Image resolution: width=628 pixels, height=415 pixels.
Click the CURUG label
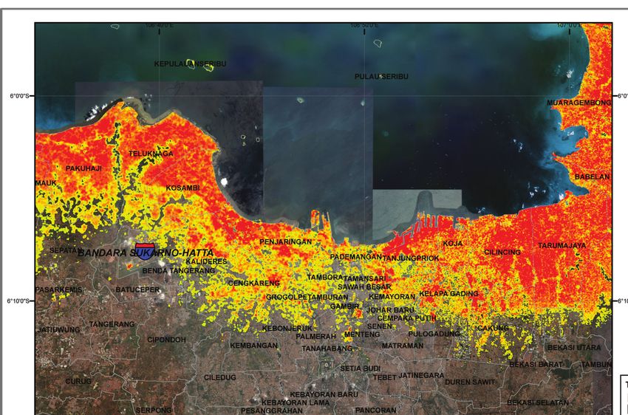click(78, 381)
